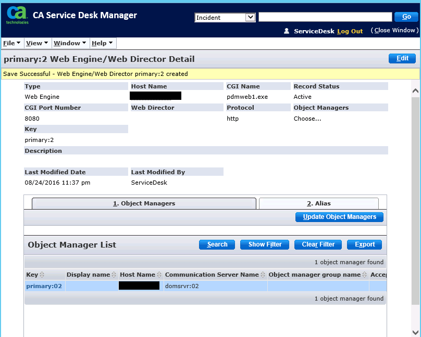Open the primary:02 object manager link
The width and height of the screenshot is (421, 337).
pos(44,286)
